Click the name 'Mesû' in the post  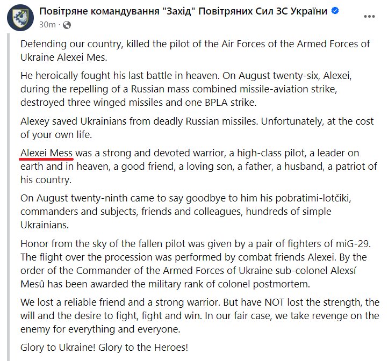tap(32, 284)
